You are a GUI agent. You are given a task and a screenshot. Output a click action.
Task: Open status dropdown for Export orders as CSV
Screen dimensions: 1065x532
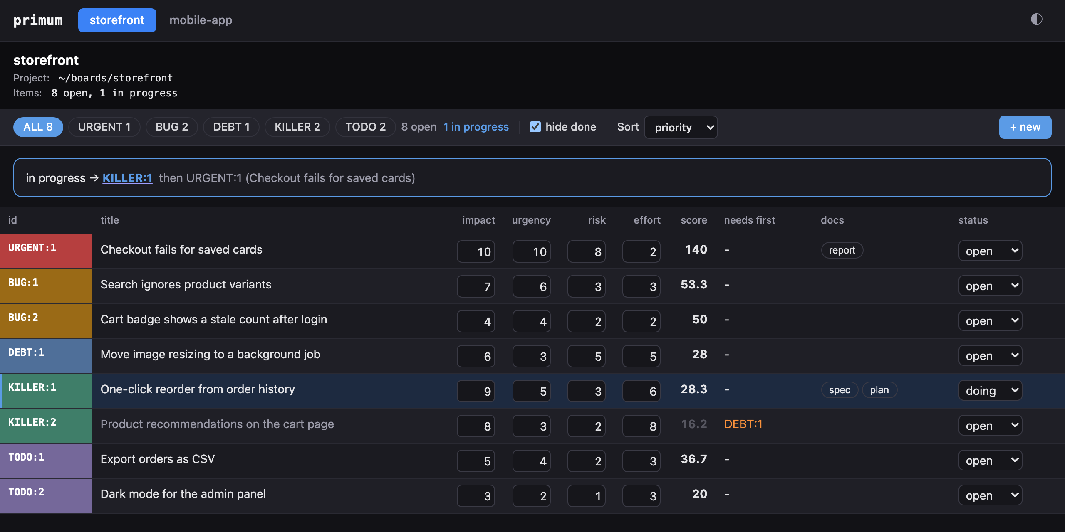tap(990, 460)
